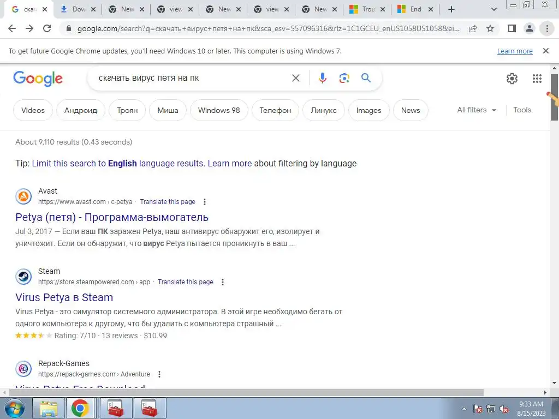Click the vertical page scrollbar thumb

click(555, 97)
